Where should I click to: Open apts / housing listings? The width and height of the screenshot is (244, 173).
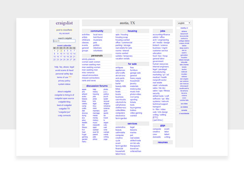point(122,35)
